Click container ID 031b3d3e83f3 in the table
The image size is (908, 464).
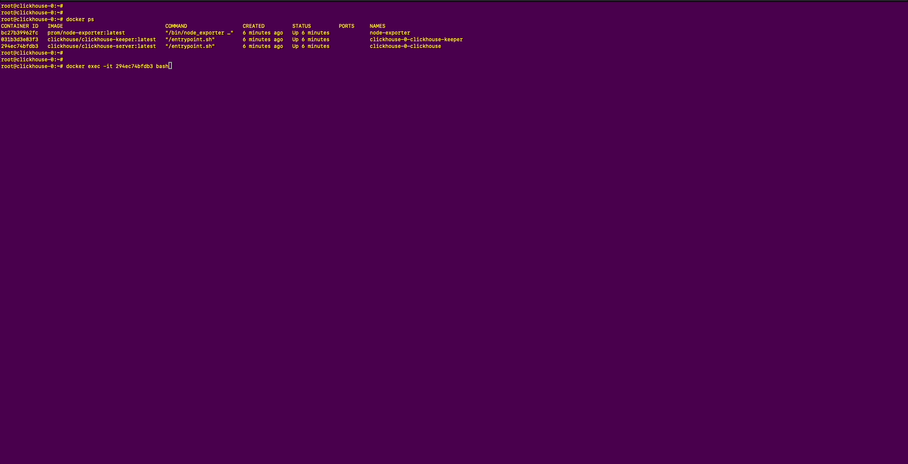coord(20,40)
